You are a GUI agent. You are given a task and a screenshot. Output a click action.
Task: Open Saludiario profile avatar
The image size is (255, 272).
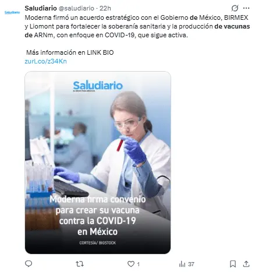point(12,12)
